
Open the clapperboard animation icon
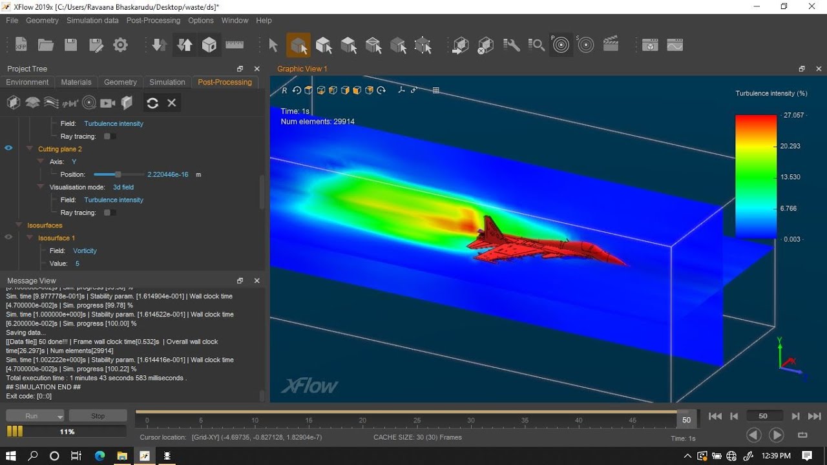(611, 45)
